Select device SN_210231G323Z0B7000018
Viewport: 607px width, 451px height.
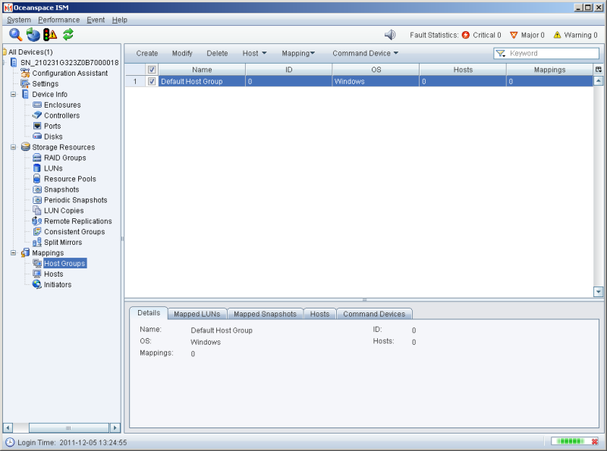[x=70, y=63]
